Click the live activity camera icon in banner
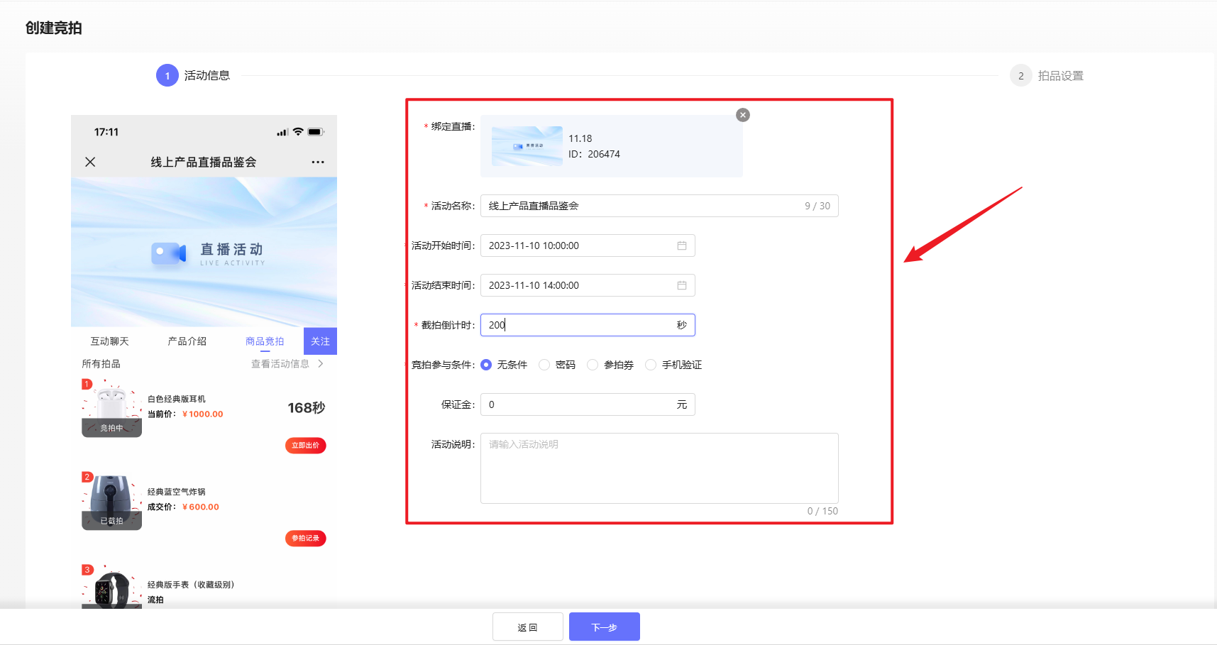This screenshot has width=1217, height=645. click(x=168, y=253)
